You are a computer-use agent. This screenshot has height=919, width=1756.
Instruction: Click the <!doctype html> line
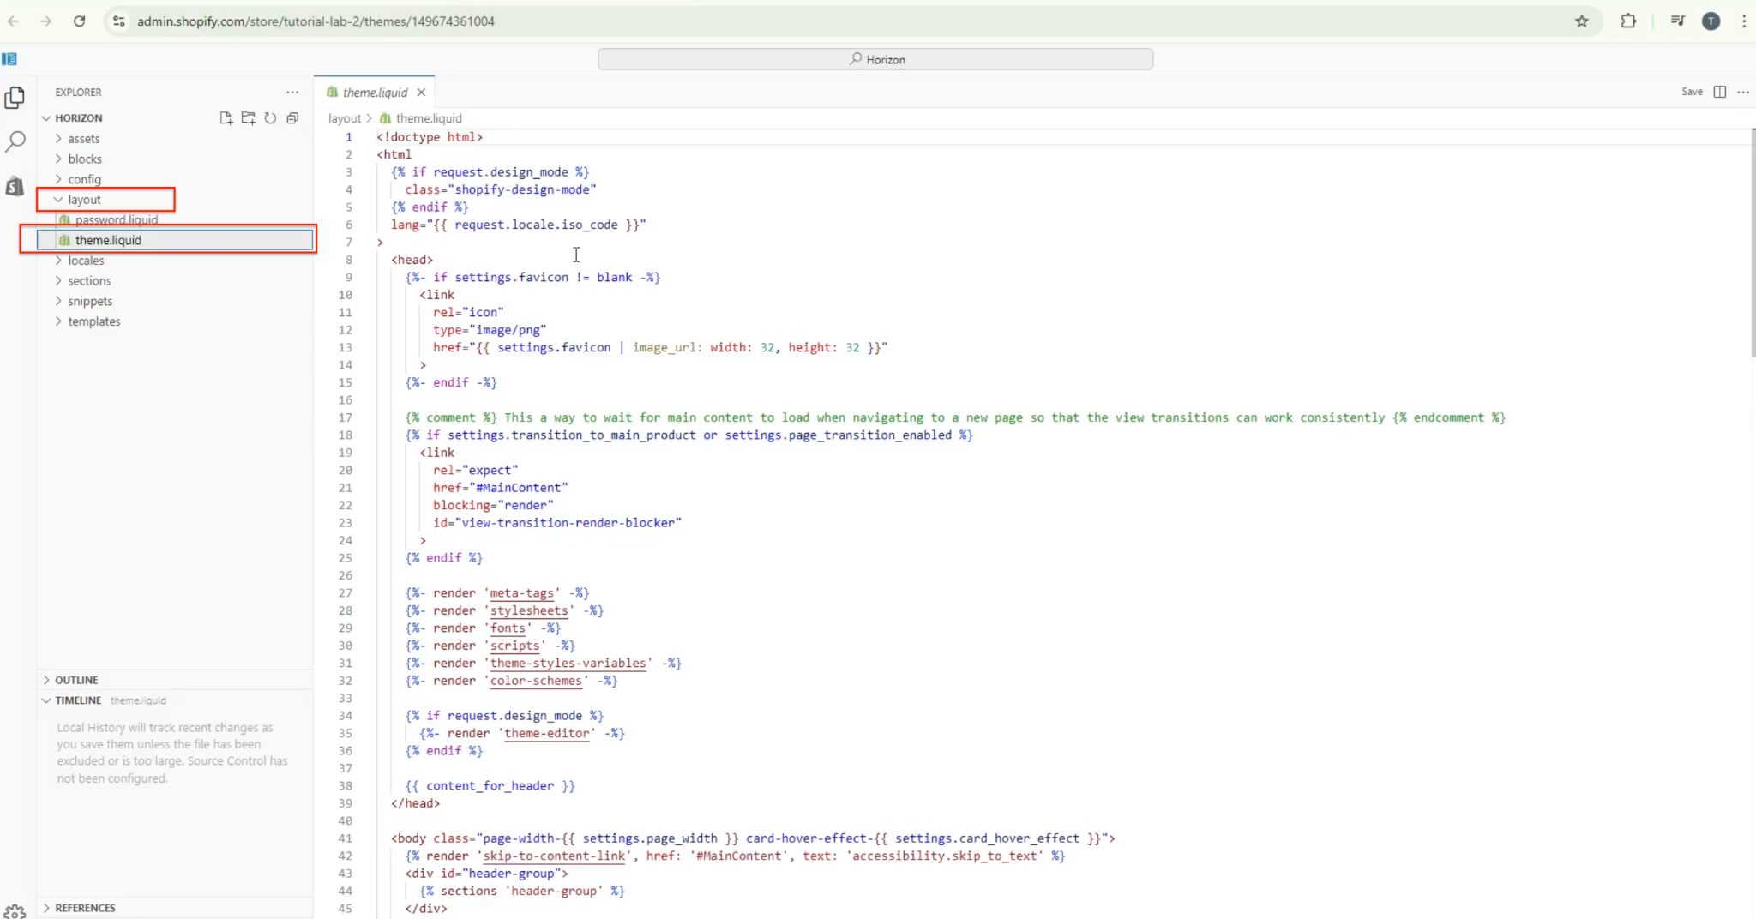430,137
